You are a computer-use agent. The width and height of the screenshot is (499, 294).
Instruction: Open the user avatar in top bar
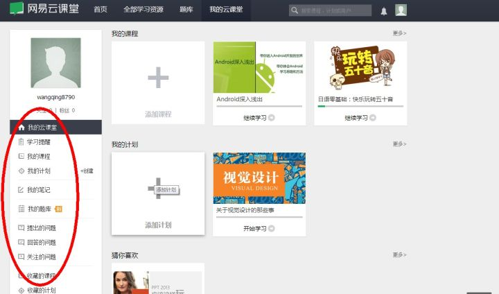[401, 10]
